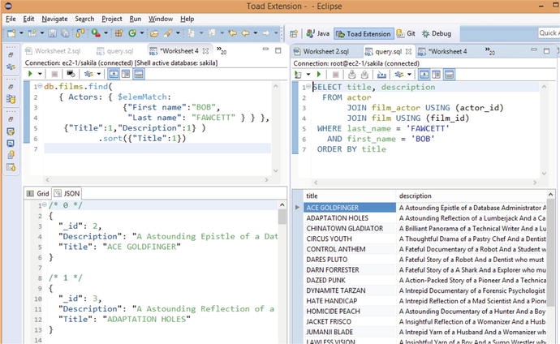Switch to the JSON results tab

pos(67,194)
